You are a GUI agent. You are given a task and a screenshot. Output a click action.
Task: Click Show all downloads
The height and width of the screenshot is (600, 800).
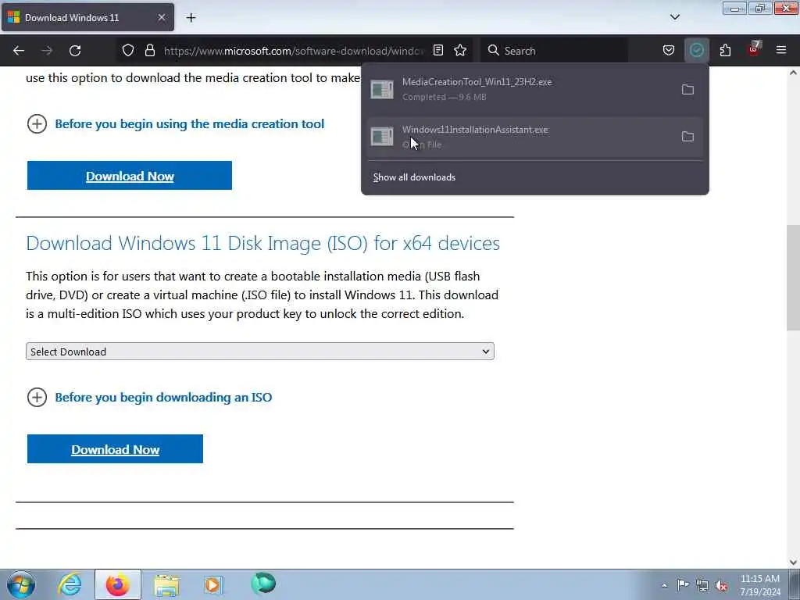[414, 177]
